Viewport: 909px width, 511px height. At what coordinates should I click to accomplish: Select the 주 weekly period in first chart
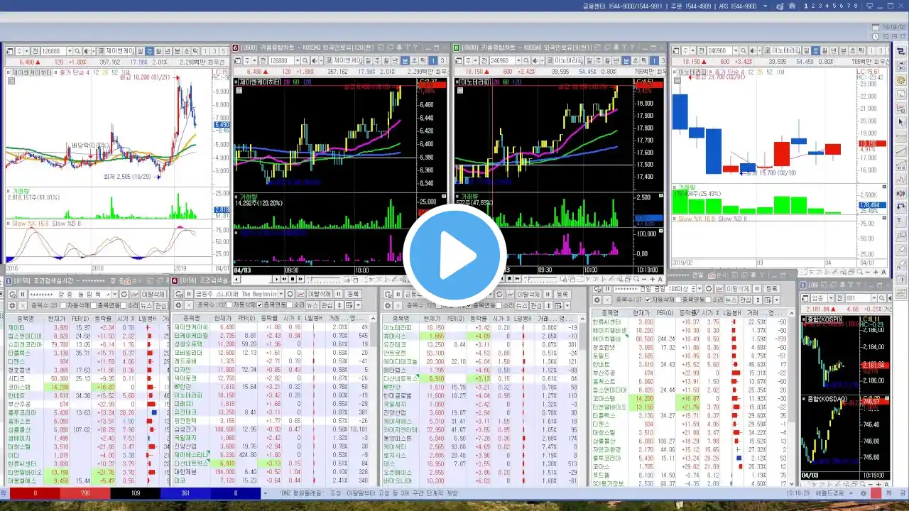point(149,51)
